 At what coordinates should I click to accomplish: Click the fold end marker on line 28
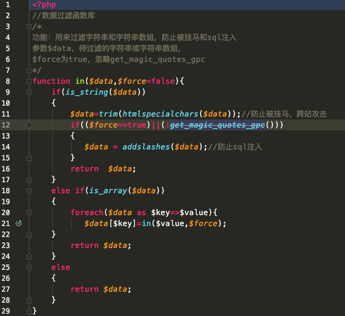point(29,300)
